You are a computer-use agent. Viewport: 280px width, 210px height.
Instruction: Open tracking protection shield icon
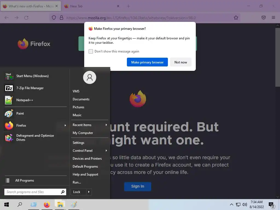click(x=54, y=17)
